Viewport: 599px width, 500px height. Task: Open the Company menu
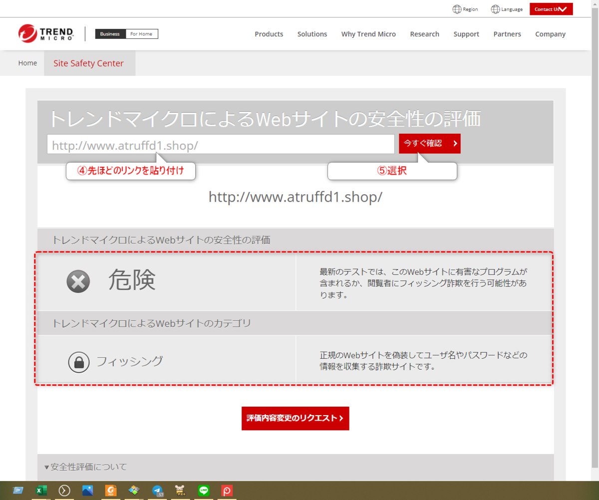pyautogui.click(x=551, y=34)
